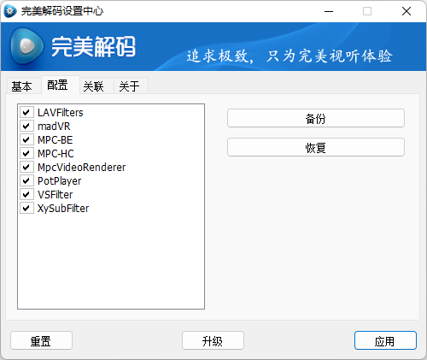Screen dimensions: 427x360
Task: Click the 应用 apply button
Action: (385, 340)
